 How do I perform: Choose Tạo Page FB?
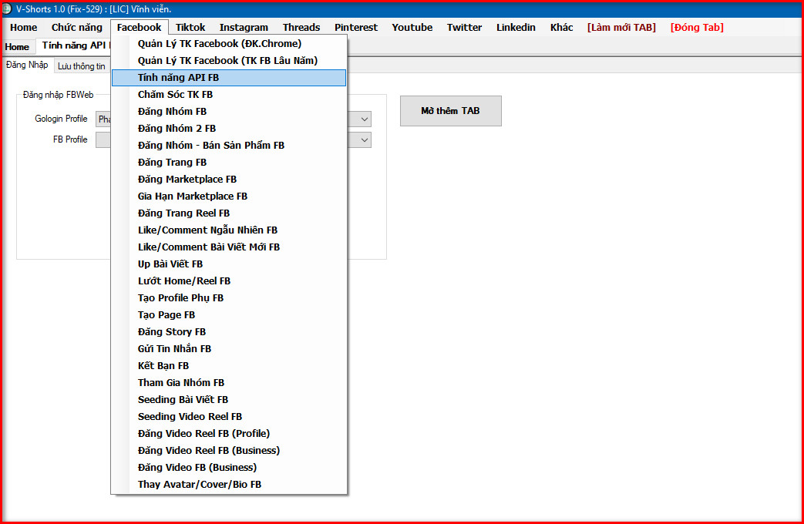pyautogui.click(x=229, y=314)
